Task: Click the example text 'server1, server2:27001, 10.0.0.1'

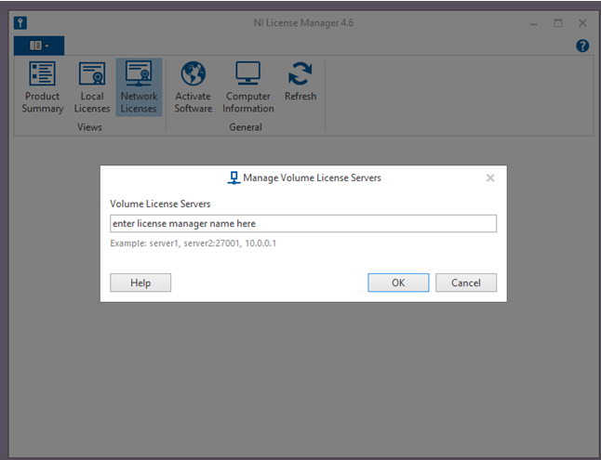Action: tap(213, 243)
